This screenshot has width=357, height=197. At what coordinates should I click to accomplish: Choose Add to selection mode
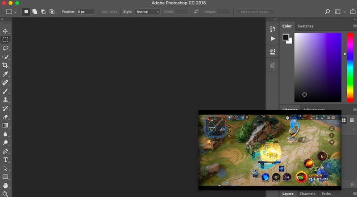coord(35,12)
